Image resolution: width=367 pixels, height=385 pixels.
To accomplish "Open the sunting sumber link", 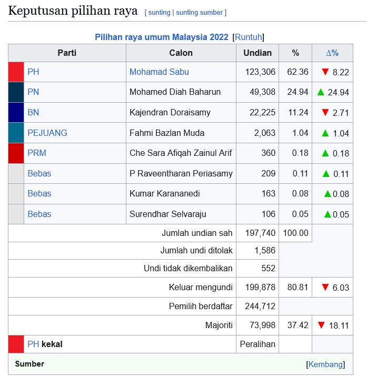I will coord(200,12).
